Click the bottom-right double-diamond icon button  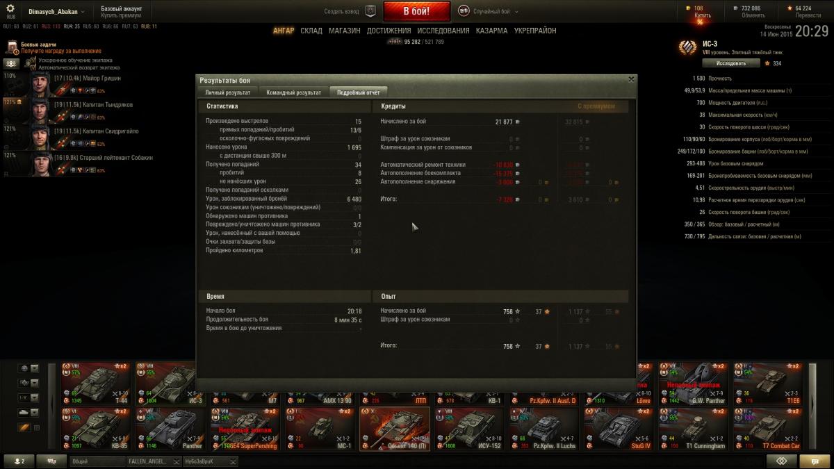(781, 461)
